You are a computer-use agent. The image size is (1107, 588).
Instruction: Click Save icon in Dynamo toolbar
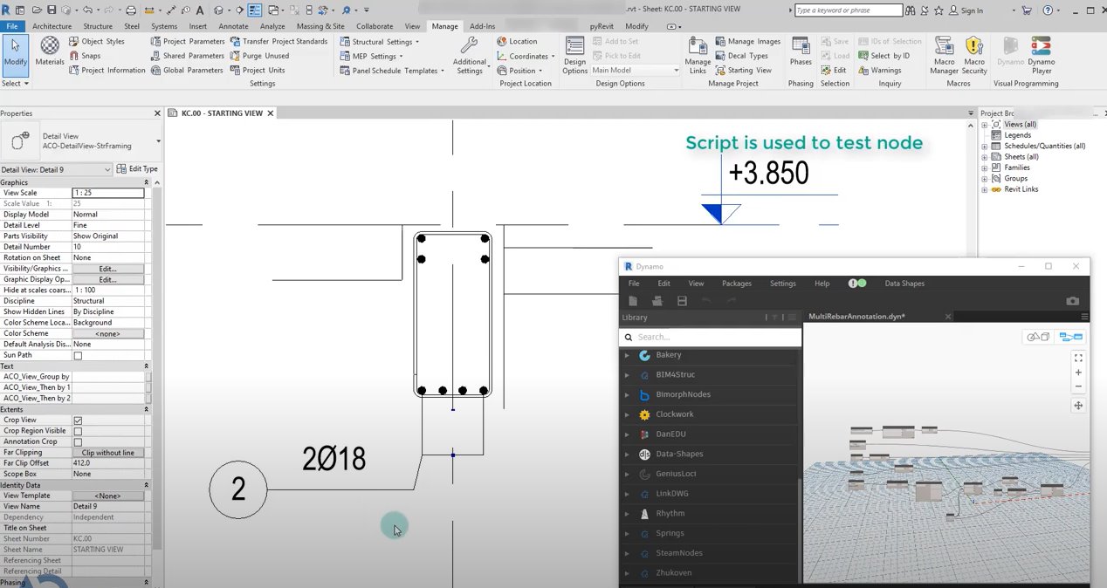(682, 301)
